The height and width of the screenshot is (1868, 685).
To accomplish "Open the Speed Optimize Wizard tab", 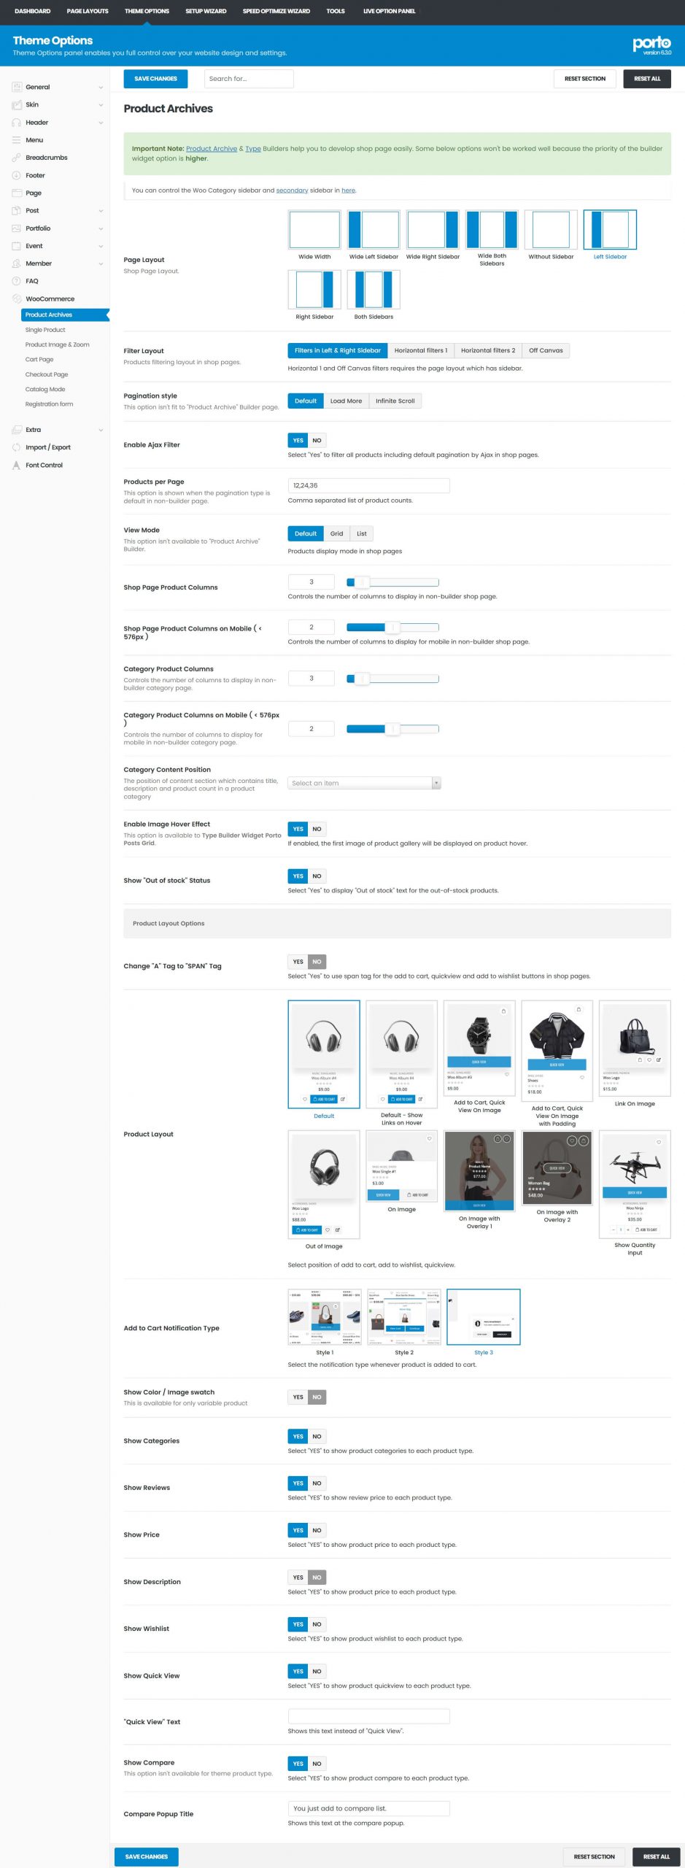I will [x=276, y=11].
